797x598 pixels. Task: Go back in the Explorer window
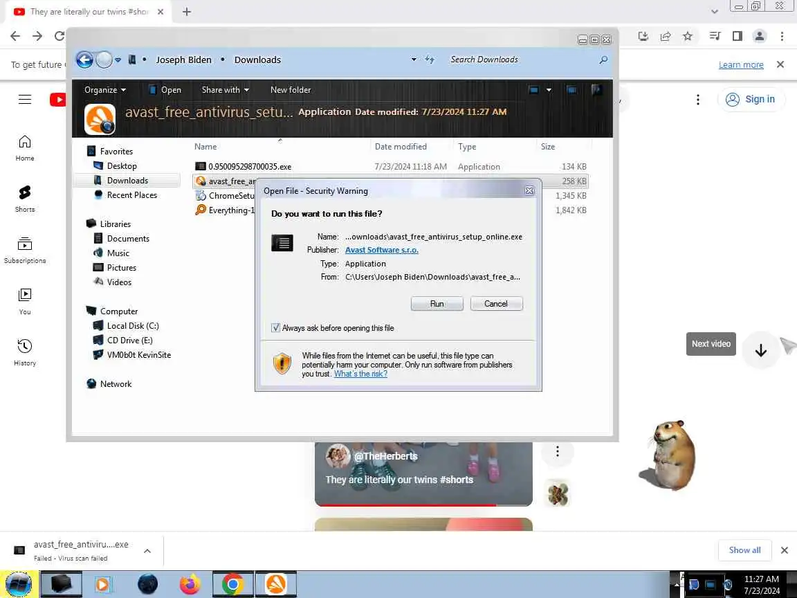click(85, 60)
